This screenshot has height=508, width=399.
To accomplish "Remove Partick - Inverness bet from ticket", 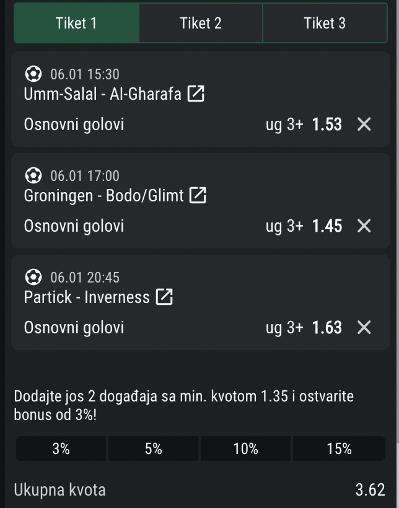I will tap(364, 328).
